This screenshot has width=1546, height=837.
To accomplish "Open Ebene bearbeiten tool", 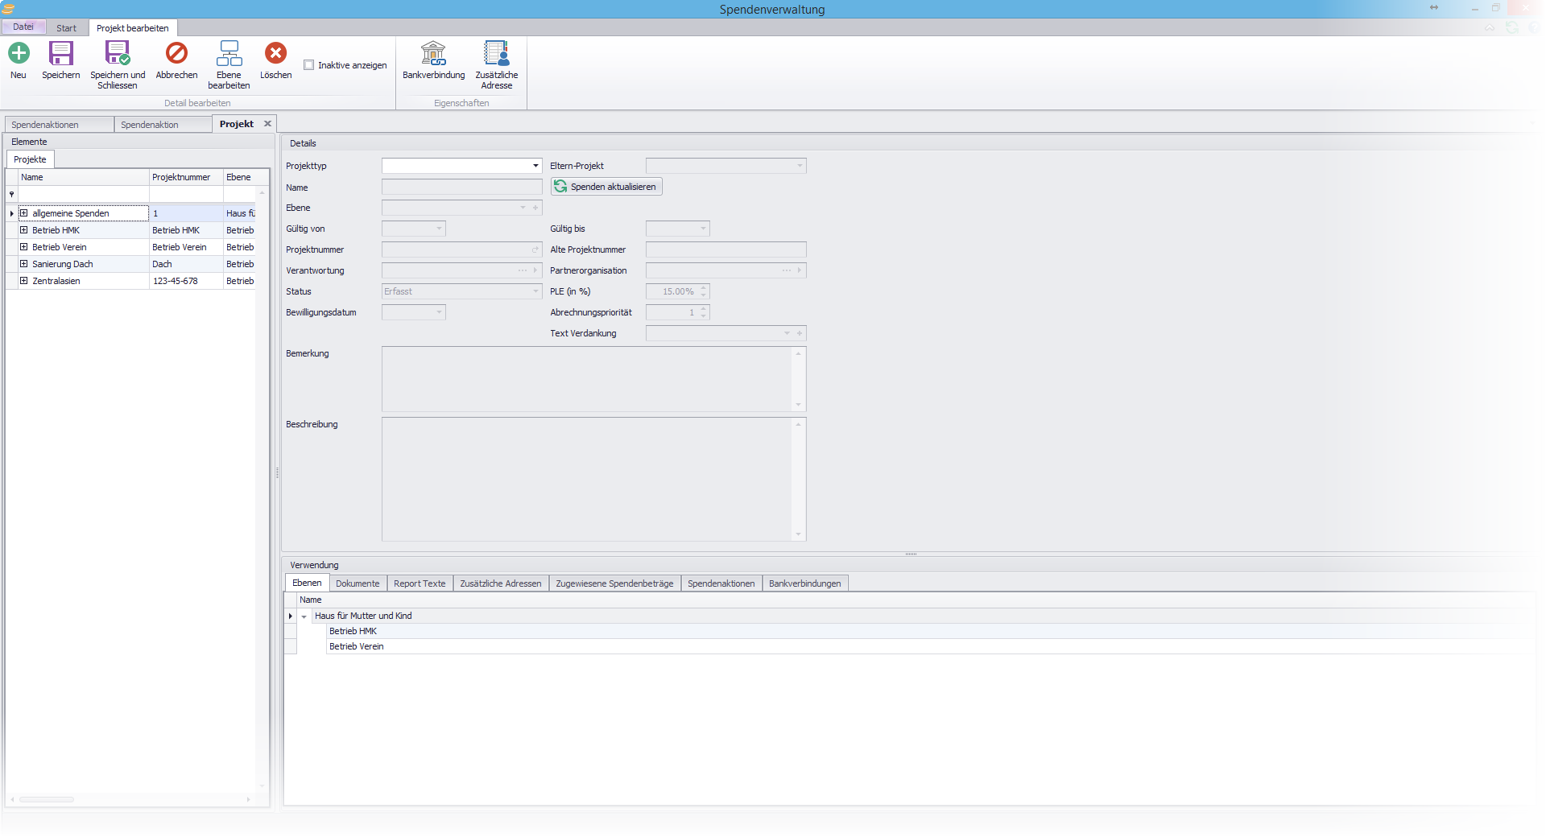I will (229, 54).
